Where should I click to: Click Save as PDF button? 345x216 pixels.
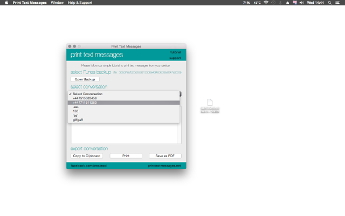pyautogui.click(x=165, y=156)
